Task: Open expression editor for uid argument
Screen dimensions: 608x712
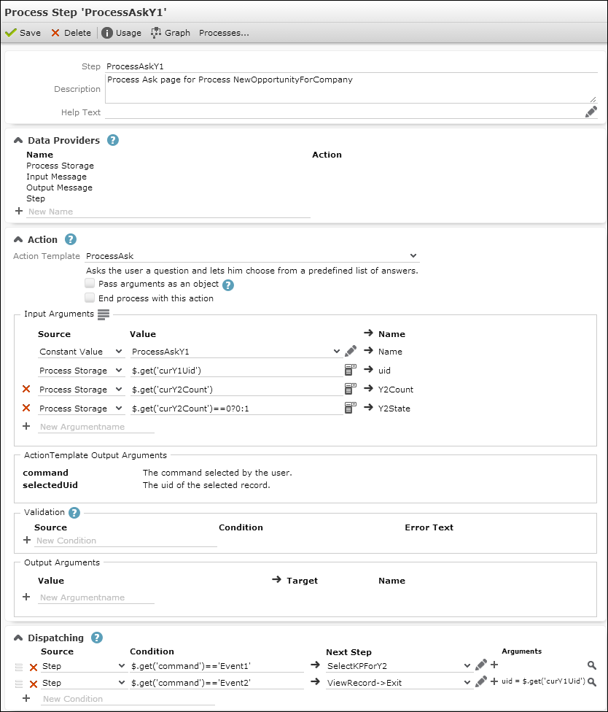Action: tap(350, 371)
